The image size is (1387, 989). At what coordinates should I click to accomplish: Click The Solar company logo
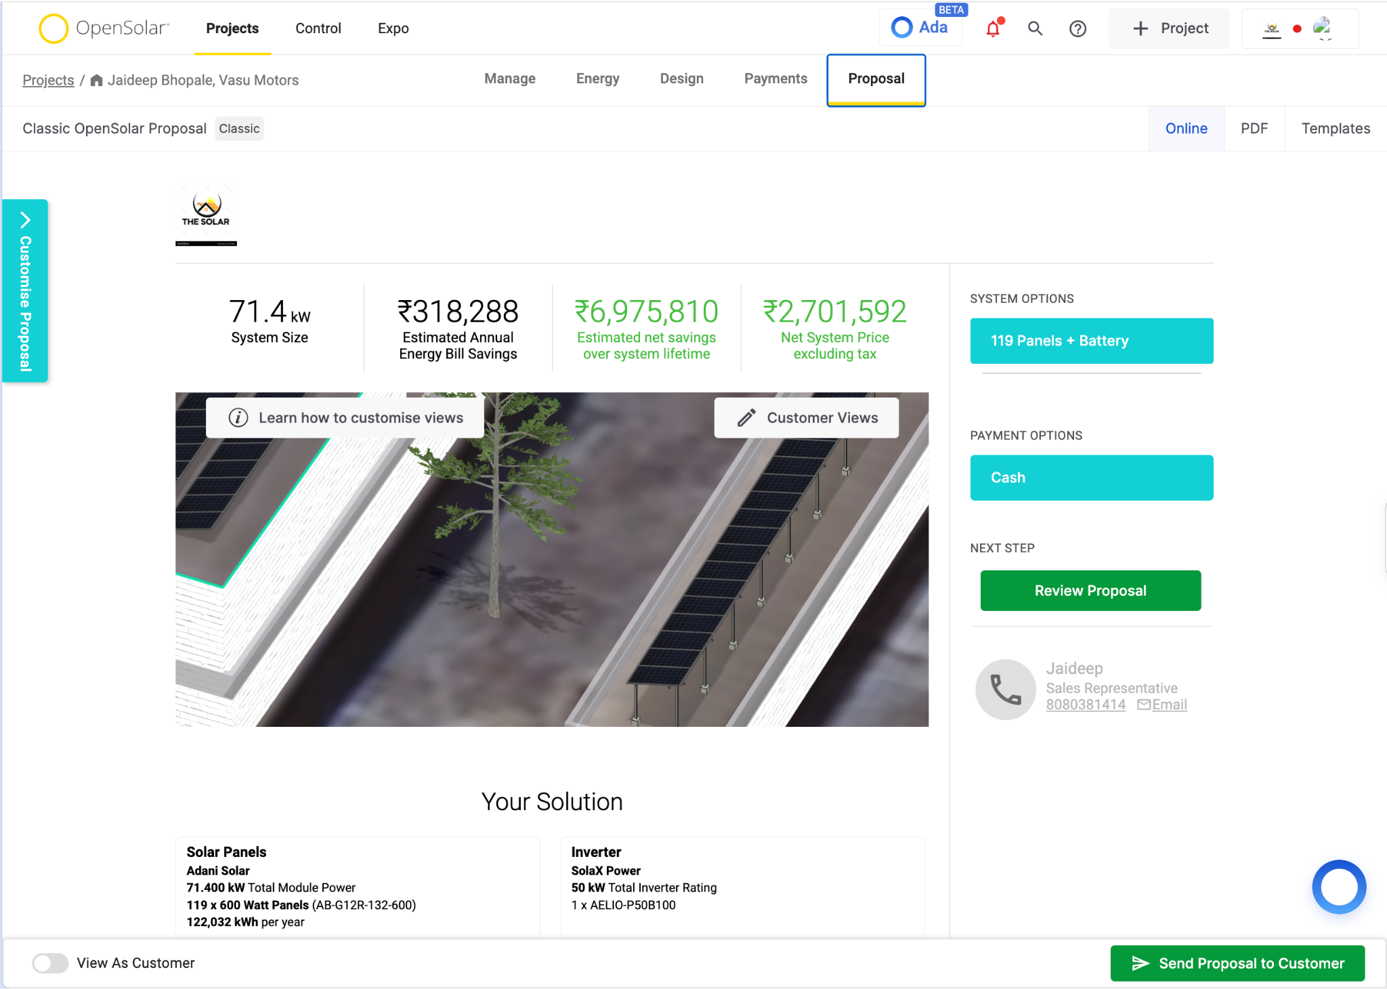coord(206,217)
